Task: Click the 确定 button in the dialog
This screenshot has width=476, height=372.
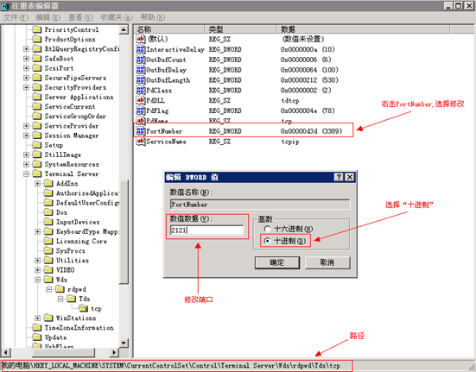Action: [x=277, y=262]
